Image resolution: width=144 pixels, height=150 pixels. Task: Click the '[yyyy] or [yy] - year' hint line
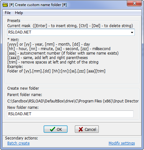(48, 44)
